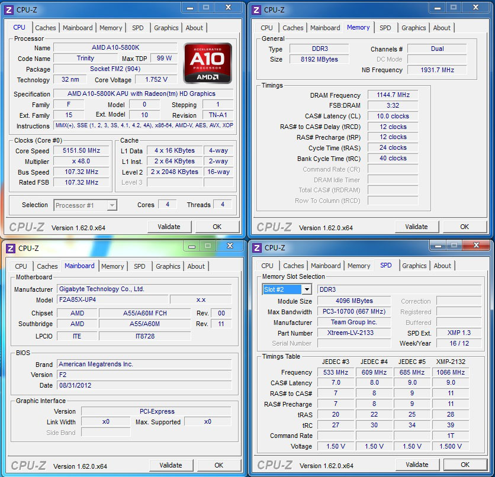Image resolution: width=495 pixels, height=477 pixels.
Task: Open Caches tab in the Memory window
Action: 293,28
